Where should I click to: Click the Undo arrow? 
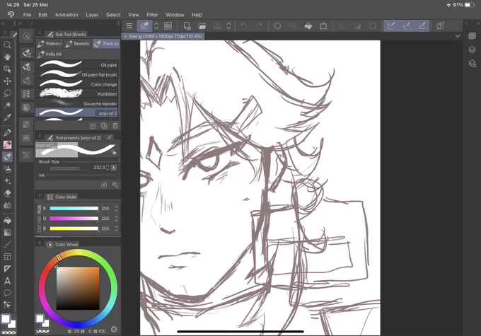[243, 25]
